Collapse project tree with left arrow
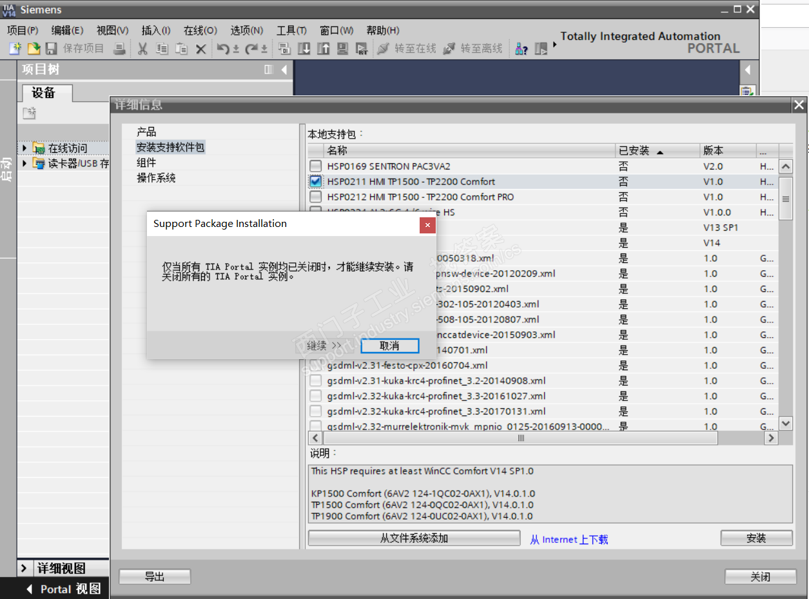 (x=284, y=70)
